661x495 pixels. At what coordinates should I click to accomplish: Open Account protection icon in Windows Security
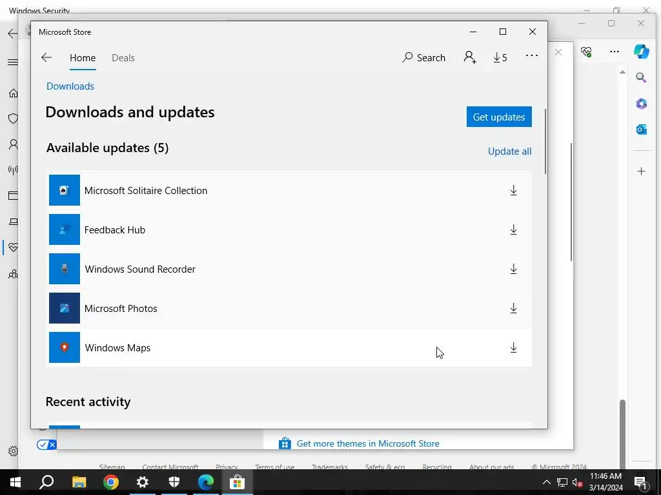click(13, 144)
